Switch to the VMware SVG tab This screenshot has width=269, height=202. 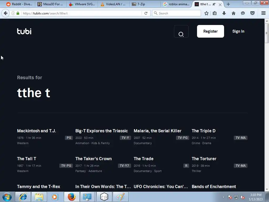point(82,4)
